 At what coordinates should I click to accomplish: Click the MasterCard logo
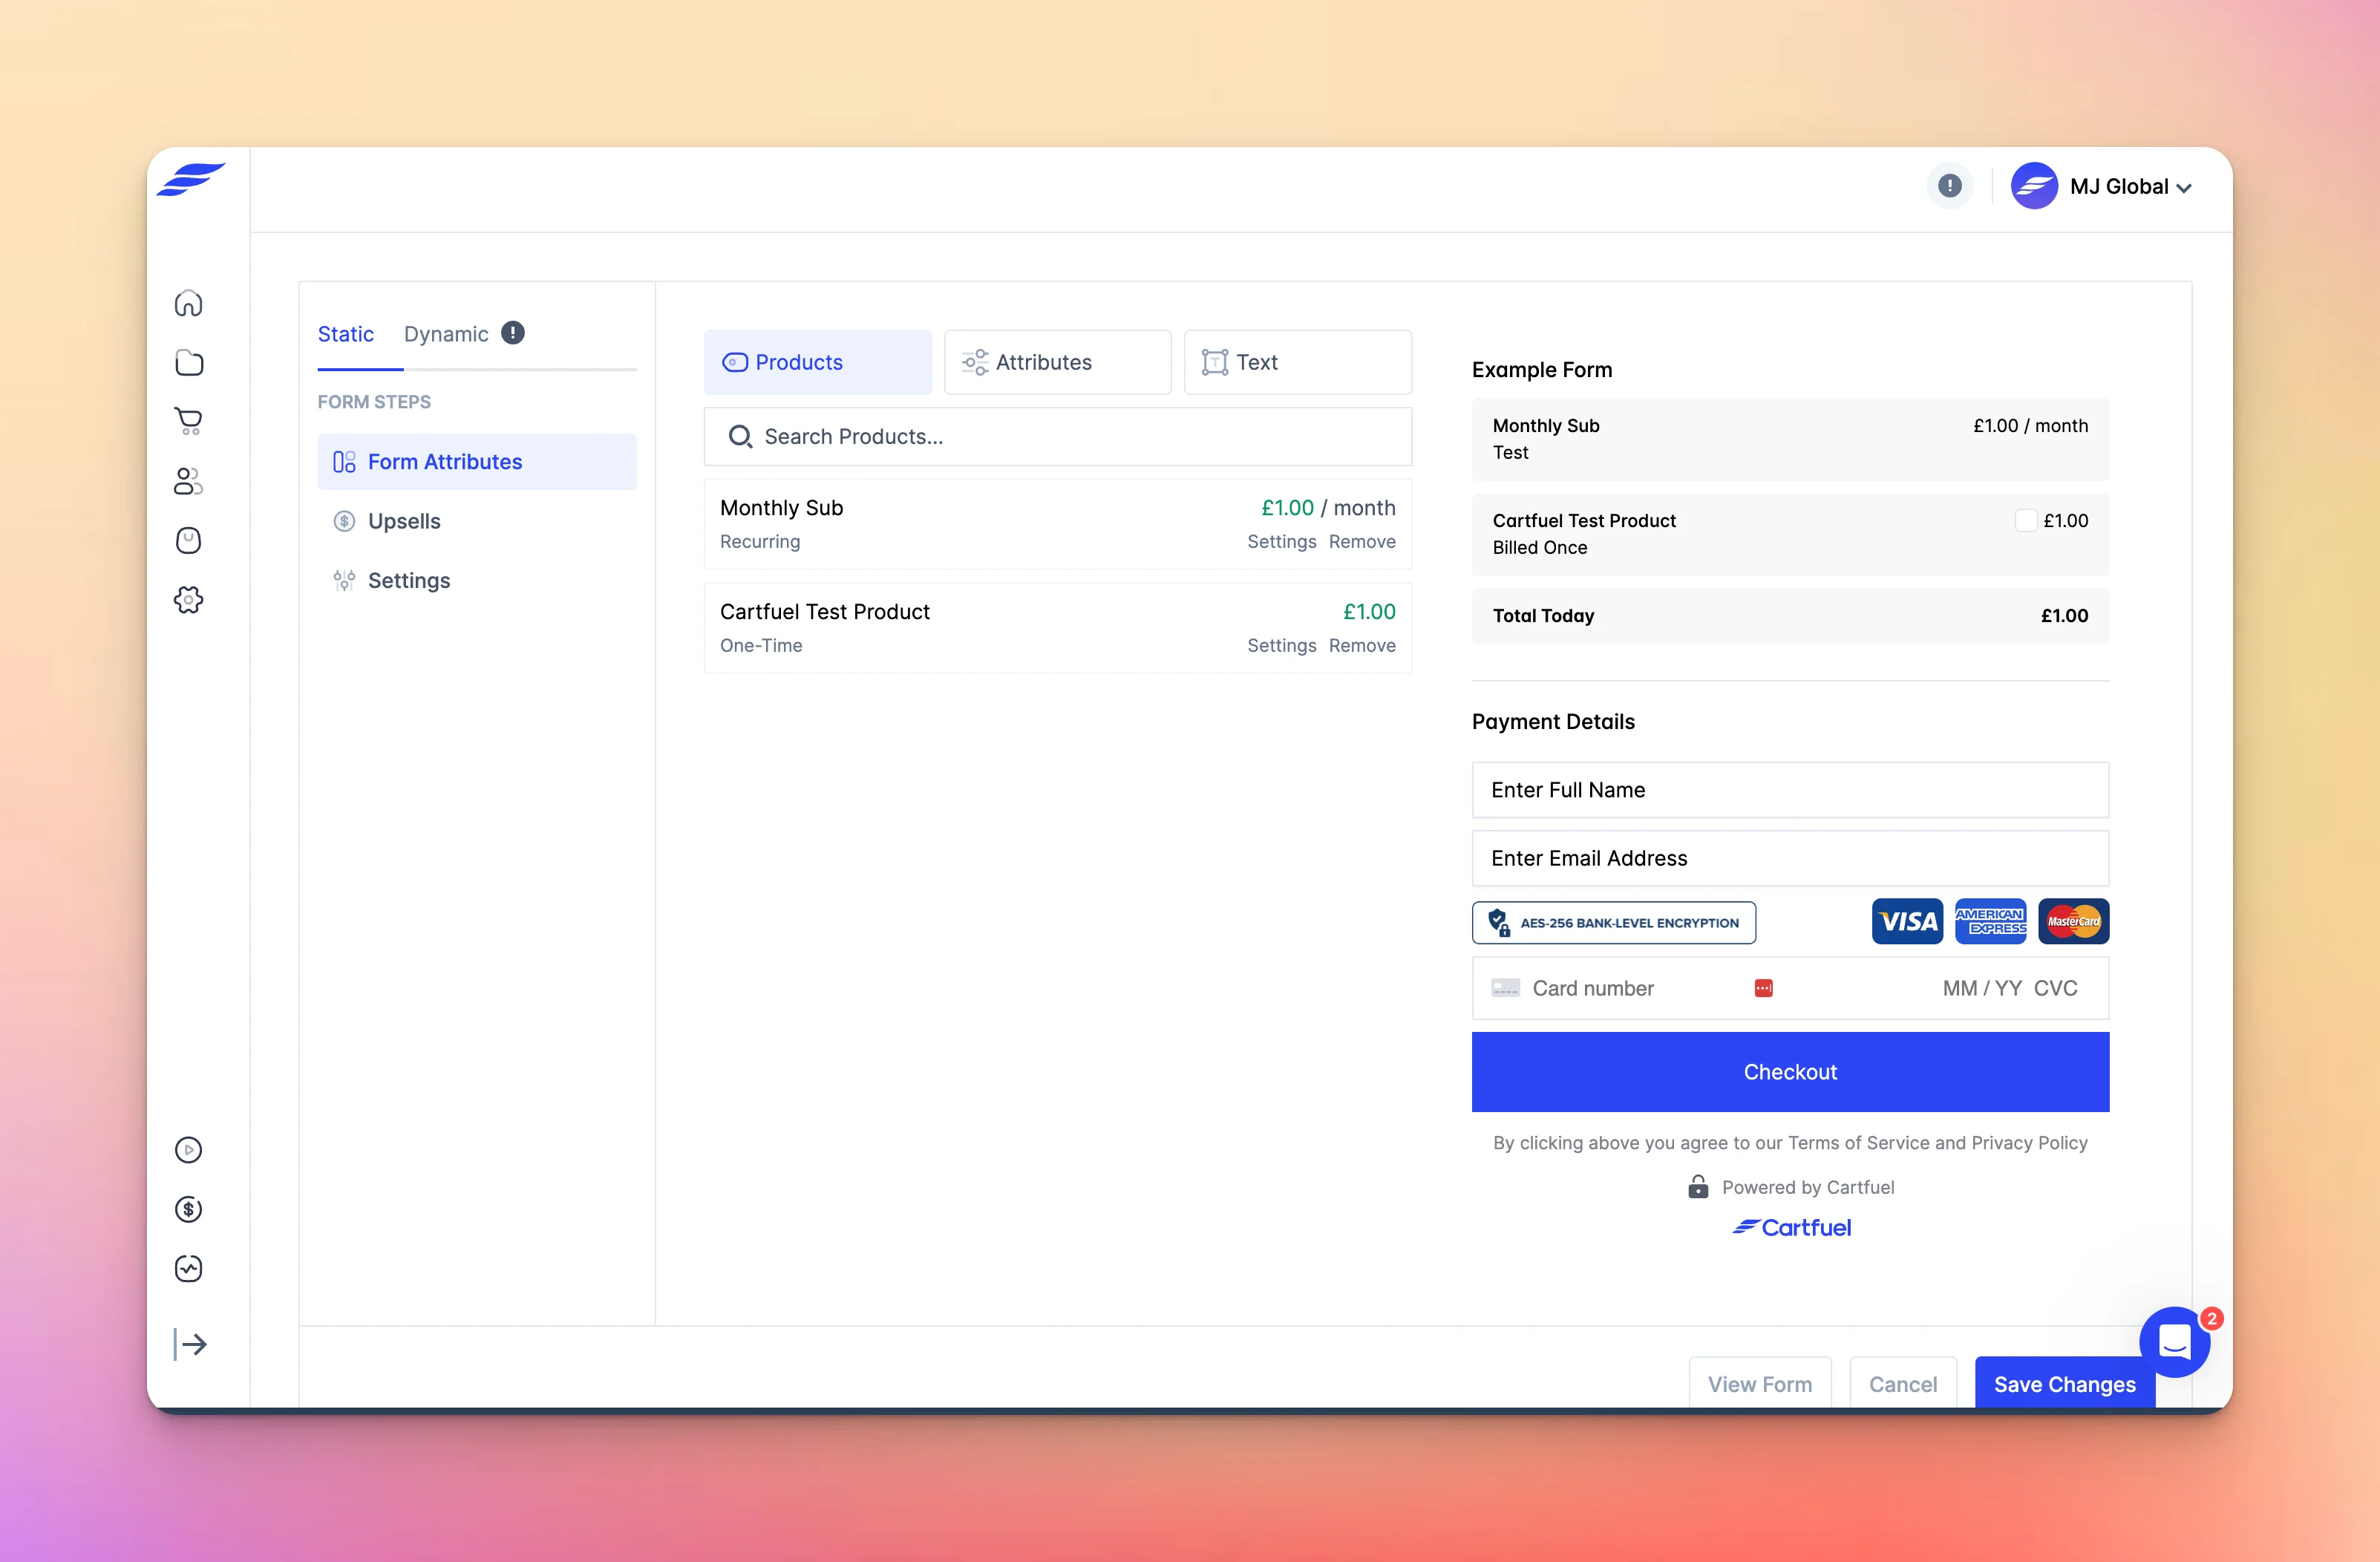point(2074,921)
